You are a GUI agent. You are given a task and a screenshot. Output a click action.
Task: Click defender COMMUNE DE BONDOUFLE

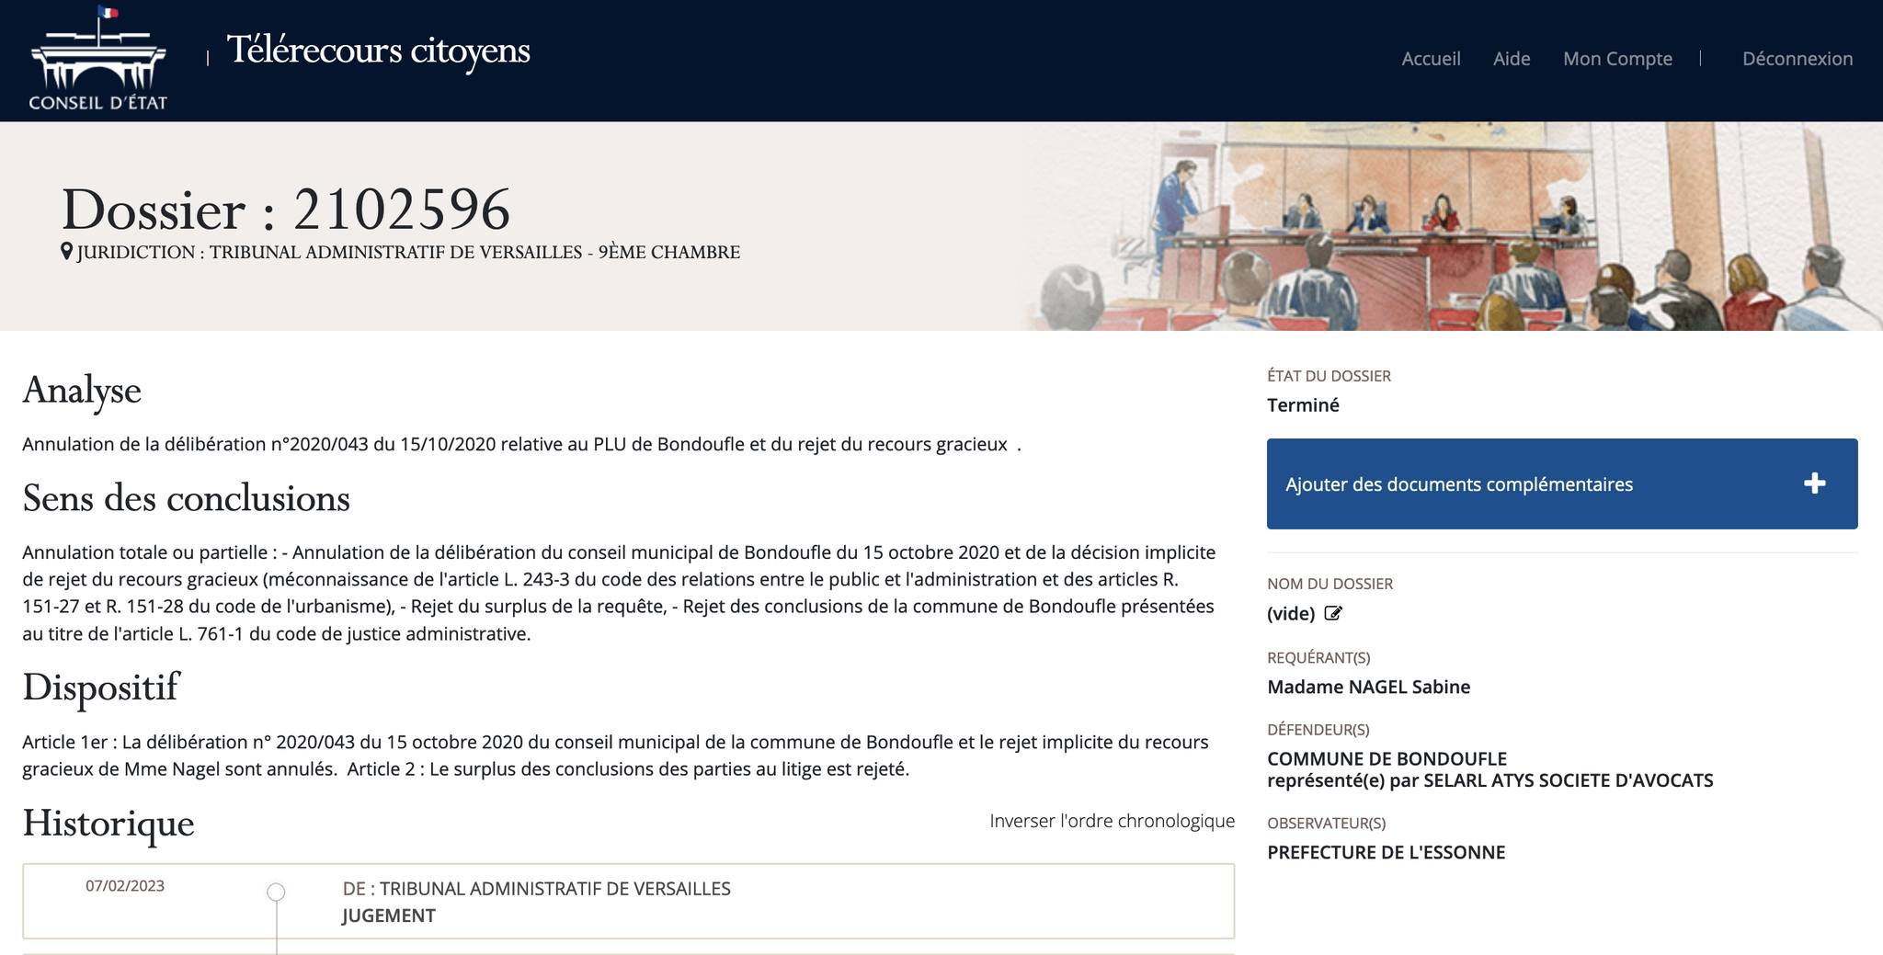pyautogui.click(x=1387, y=759)
